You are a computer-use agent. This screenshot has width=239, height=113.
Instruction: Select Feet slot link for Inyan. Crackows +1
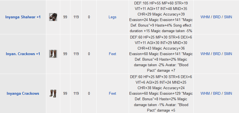coord(113,54)
